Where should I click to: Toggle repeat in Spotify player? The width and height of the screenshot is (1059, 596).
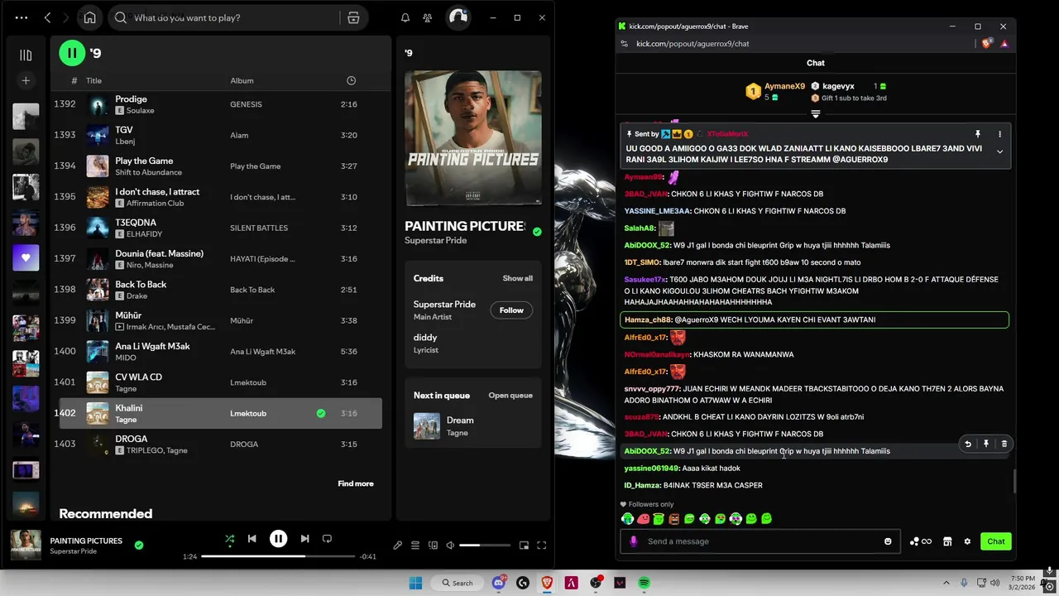coord(327,539)
